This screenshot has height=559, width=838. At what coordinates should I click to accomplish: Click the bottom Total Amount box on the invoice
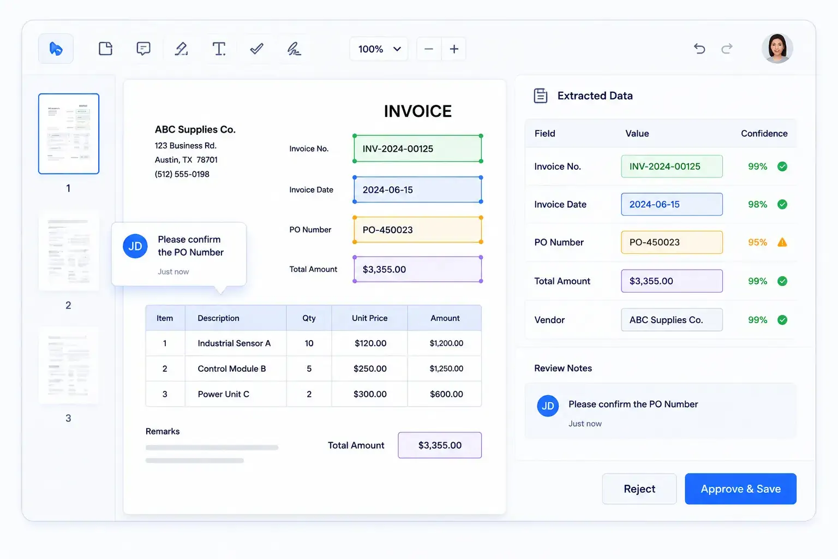440,445
